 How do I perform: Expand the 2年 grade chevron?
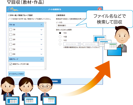pos(41,35)
